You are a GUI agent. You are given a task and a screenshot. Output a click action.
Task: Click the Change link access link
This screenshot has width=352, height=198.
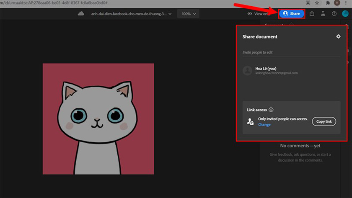[264, 125]
